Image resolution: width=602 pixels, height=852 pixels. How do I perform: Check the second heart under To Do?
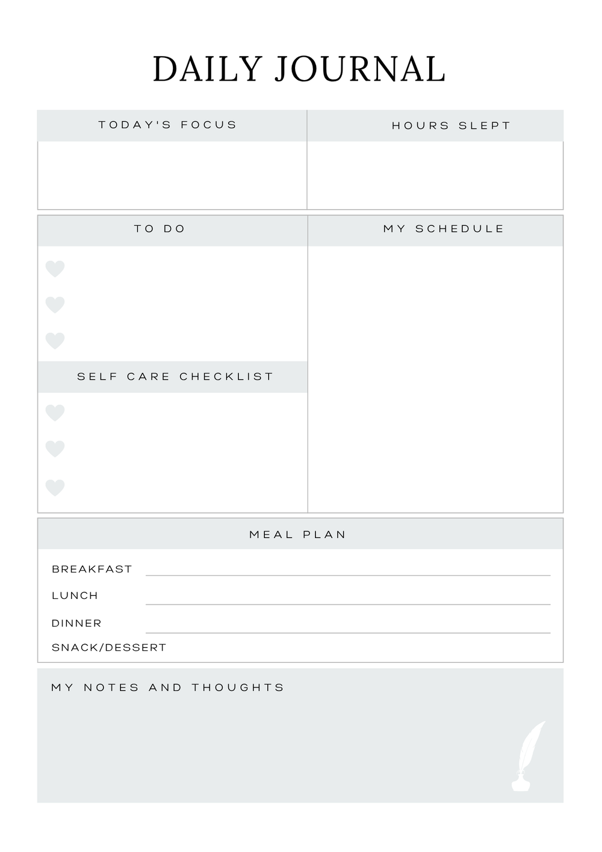pos(55,305)
